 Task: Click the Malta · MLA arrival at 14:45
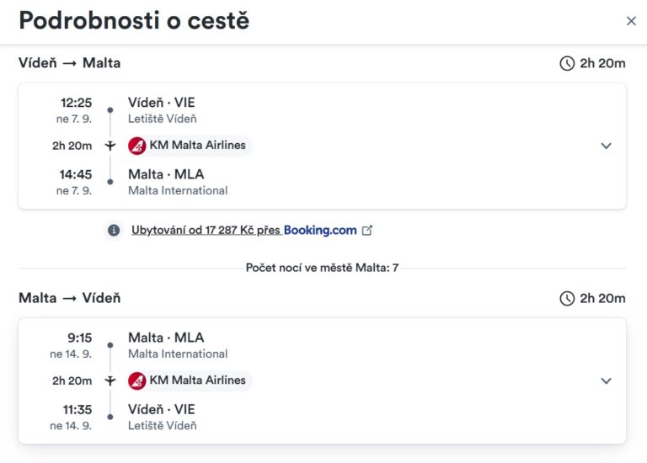point(166,174)
